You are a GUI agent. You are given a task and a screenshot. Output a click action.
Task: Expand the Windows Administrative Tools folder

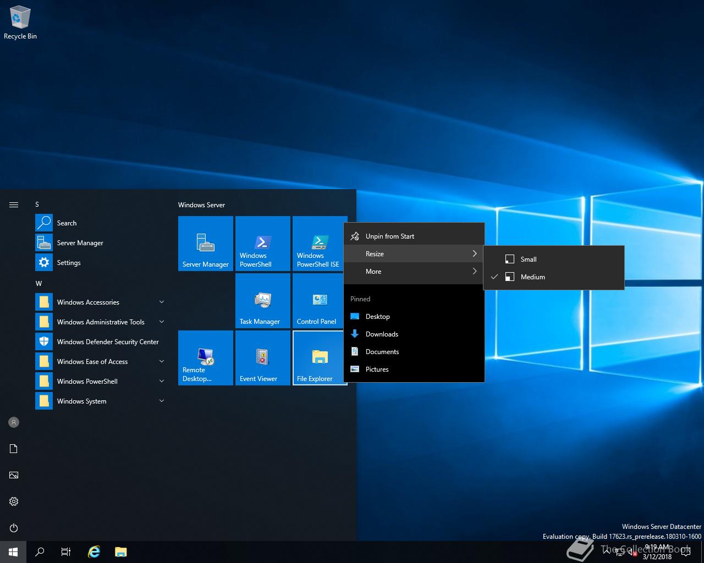coord(101,322)
